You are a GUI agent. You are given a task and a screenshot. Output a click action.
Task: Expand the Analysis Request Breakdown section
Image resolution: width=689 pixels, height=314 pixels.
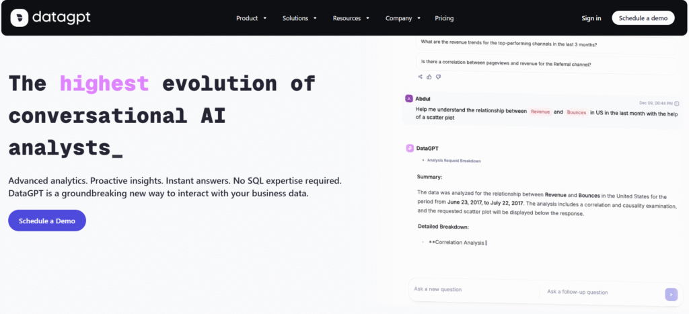pos(451,161)
